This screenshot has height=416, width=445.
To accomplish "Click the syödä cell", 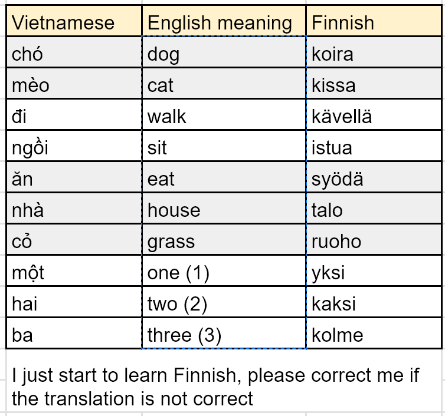I will tap(374, 177).
